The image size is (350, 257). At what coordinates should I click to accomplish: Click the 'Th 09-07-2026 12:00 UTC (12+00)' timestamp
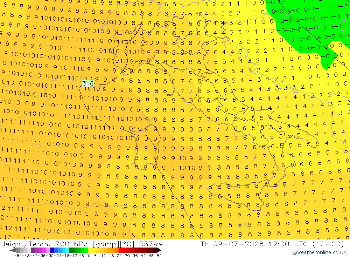tap(272, 244)
